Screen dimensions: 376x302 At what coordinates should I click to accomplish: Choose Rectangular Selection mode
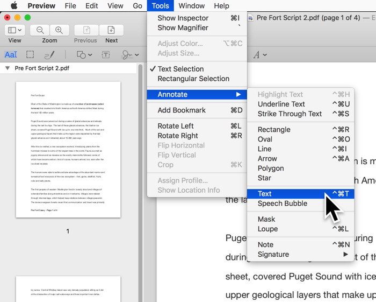(x=197, y=79)
